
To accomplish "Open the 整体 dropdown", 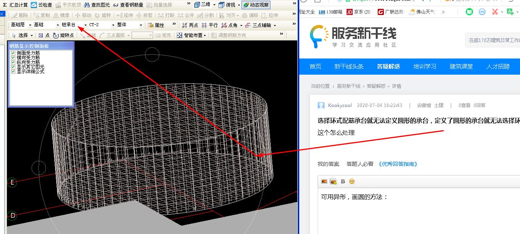I will (x=130, y=25).
